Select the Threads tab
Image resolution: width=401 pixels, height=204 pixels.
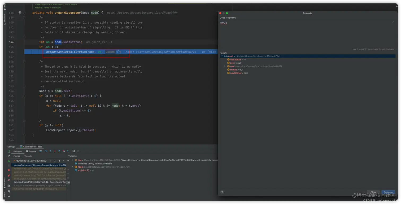28,156
